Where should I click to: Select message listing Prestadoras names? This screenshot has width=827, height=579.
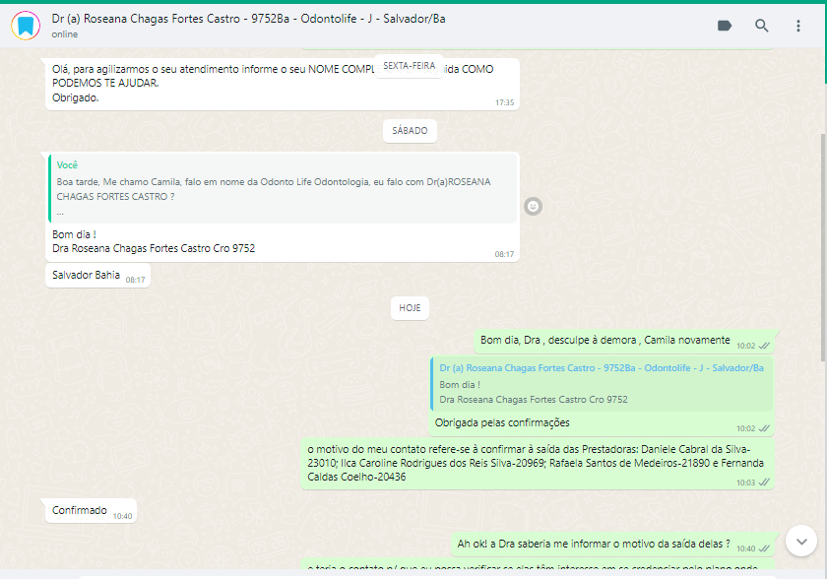[538, 463]
